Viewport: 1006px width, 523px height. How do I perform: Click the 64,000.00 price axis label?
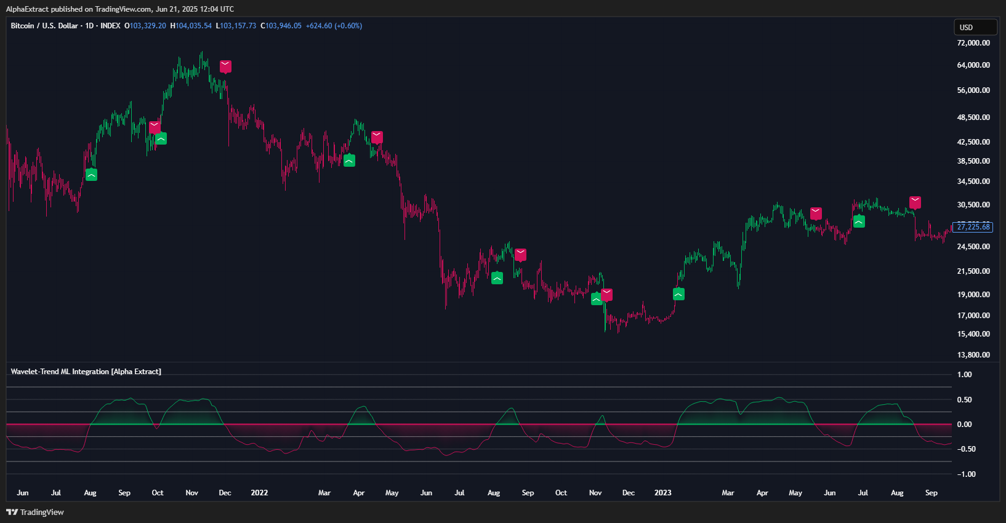click(x=973, y=65)
